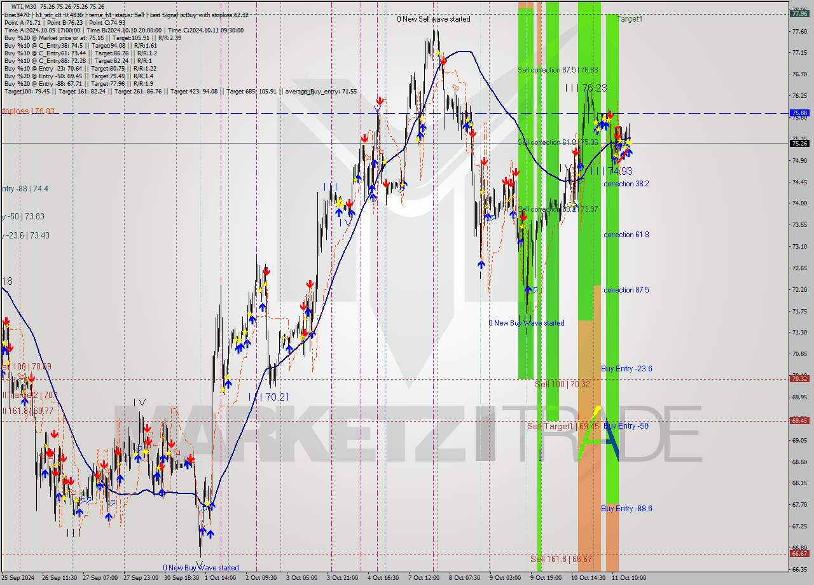Image resolution: width=814 pixels, height=585 pixels.
Task: Select 'Buy Entry -23.6' label
Action: [x=626, y=369]
